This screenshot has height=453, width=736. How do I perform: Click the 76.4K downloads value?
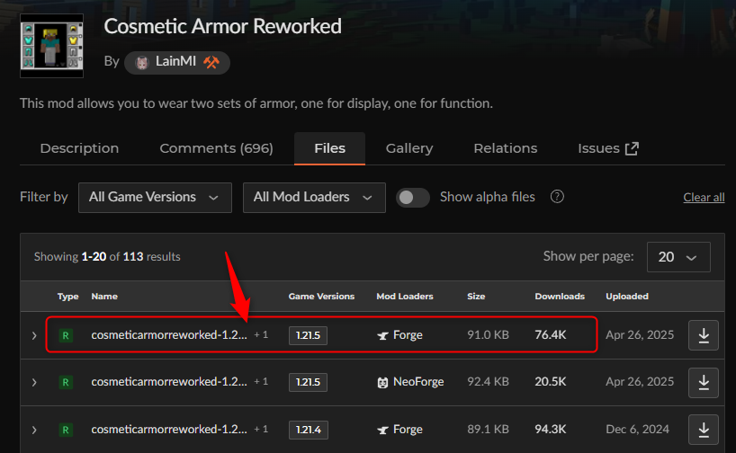[550, 335]
